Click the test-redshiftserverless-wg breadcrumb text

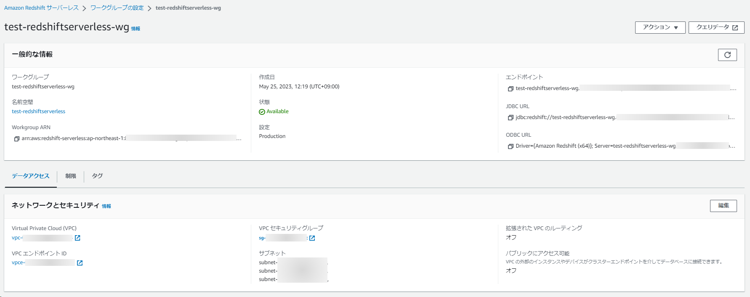[x=188, y=8]
